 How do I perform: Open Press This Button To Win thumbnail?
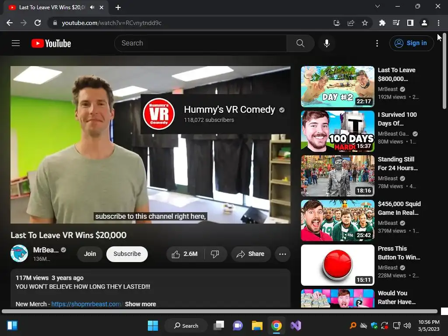pyautogui.click(x=338, y=265)
